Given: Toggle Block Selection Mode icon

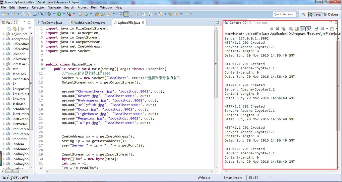Looking at the screenshot, I should 138,14.
